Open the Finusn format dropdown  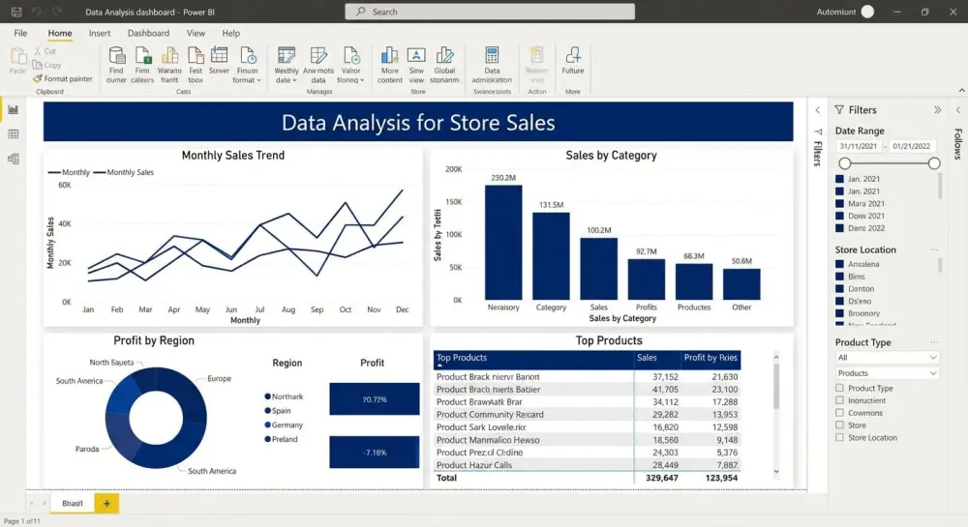248,65
